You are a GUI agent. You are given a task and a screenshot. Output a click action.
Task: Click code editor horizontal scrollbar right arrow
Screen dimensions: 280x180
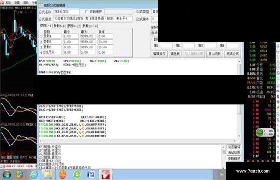tap(234, 141)
